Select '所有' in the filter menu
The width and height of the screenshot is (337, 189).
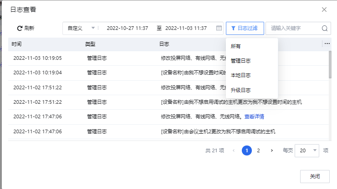(x=236, y=46)
